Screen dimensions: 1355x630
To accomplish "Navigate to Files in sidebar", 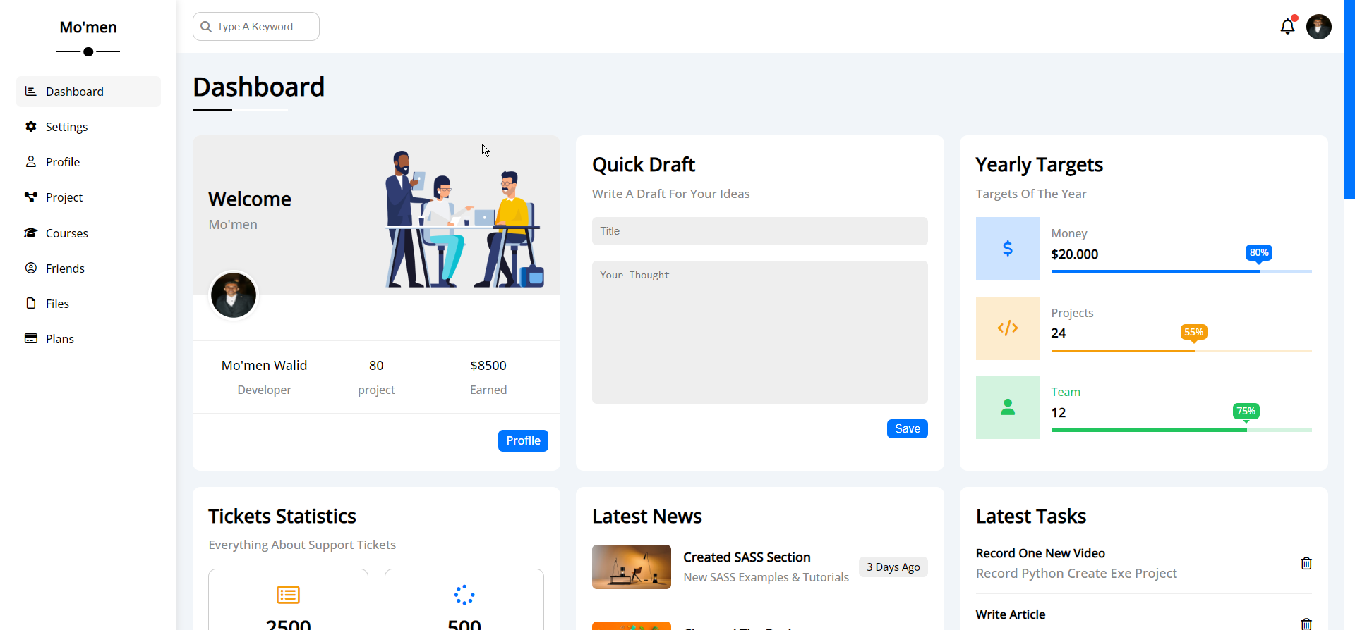I will point(57,304).
